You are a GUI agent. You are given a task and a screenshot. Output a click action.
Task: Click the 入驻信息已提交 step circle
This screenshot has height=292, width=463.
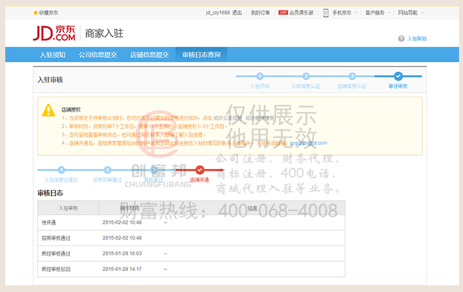[61, 170]
